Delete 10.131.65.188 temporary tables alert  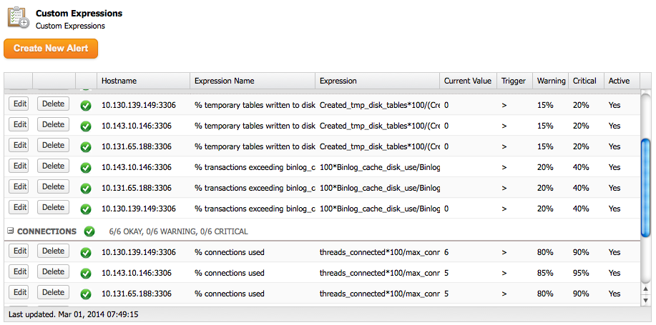(x=53, y=146)
